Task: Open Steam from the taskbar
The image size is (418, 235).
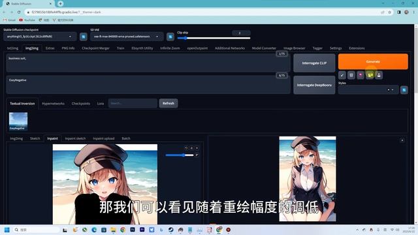Action: point(171,230)
